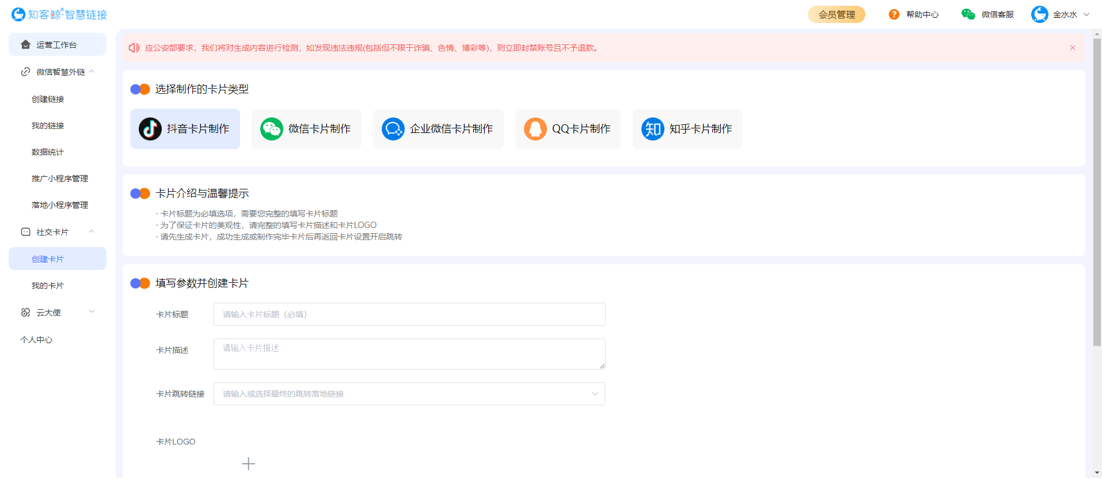
Task: Collapse the 微信智慧外链 menu section
Action: coord(92,72)
